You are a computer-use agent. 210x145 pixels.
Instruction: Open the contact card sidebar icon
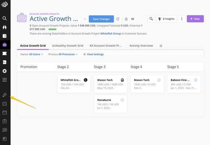(5, 62)
